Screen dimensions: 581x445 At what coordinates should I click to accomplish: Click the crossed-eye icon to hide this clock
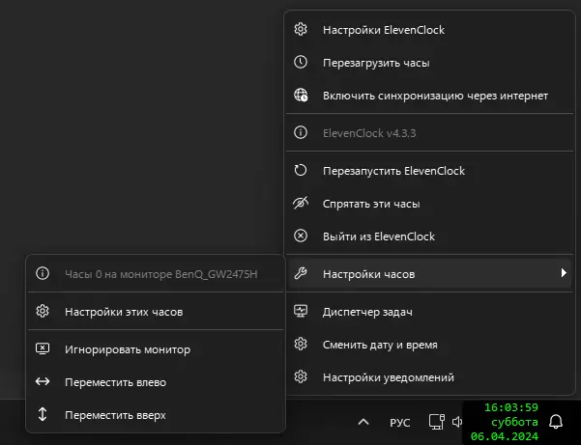click(x=301, y=204)
